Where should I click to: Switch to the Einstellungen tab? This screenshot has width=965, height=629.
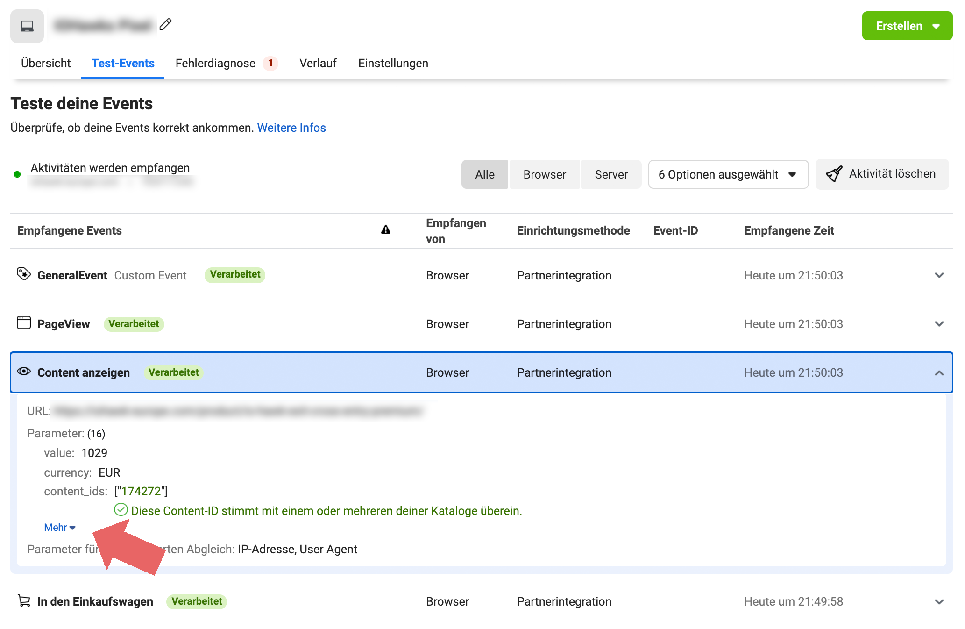click(393, 63)
